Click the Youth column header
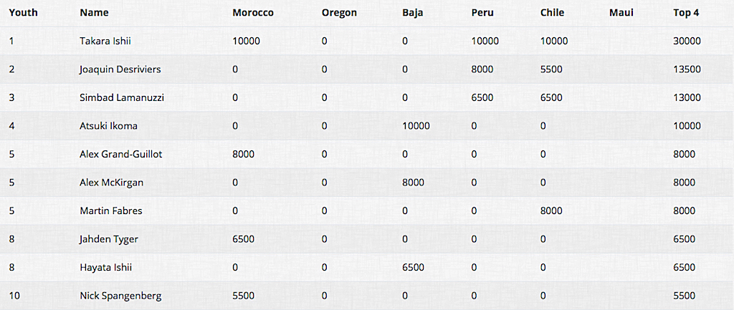734x310 pixels. pyautogui.click(x=23, y=13)
